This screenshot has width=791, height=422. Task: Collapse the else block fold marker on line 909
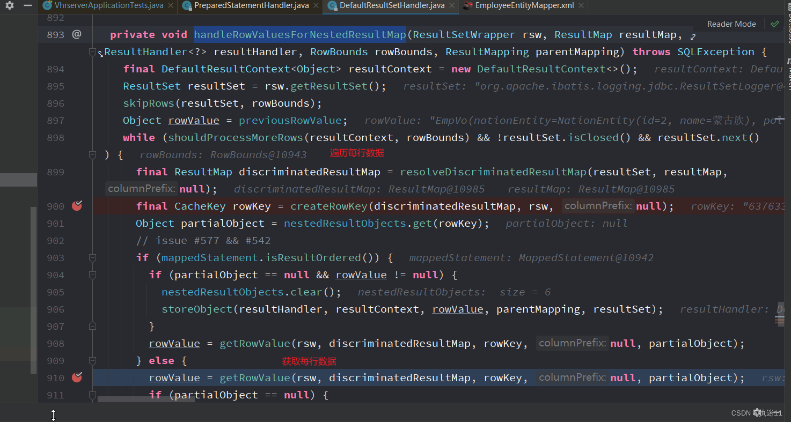click(92, 361)
